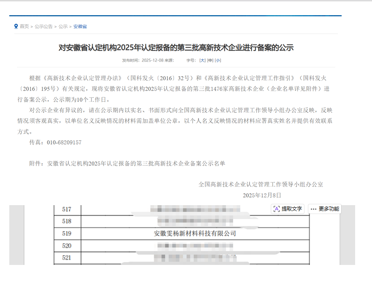
Task: Select the 小 small font size option
Action: (x=217, y=60)
